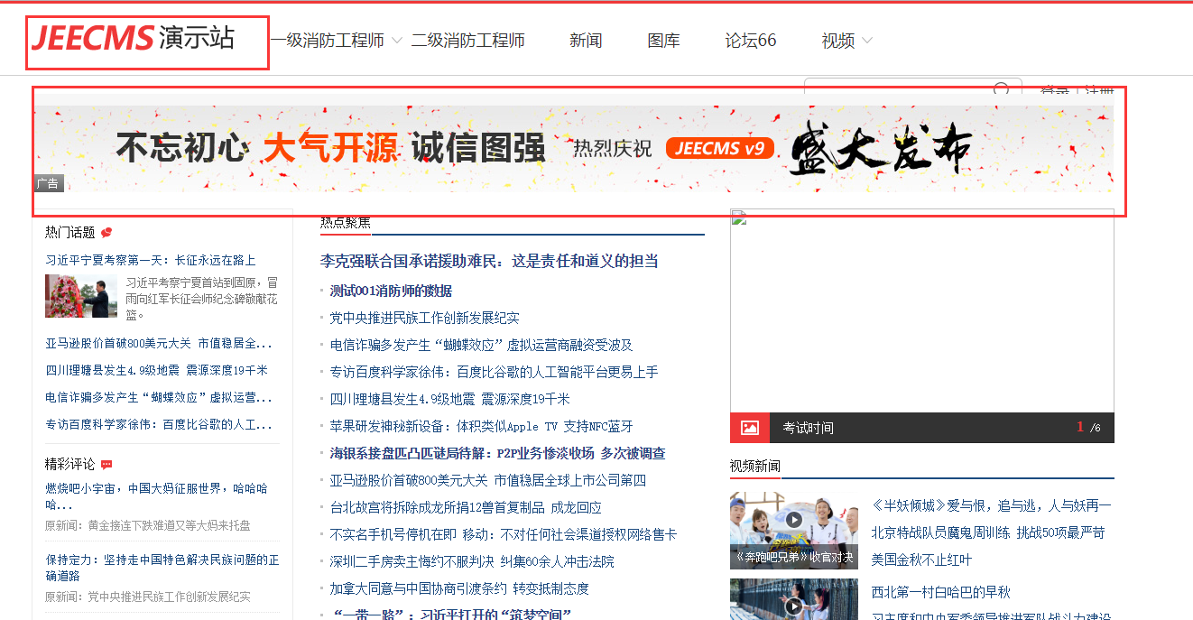Click the 1/6 slideshow page counter
1193x620 pixels.
tap(1088, 428)
